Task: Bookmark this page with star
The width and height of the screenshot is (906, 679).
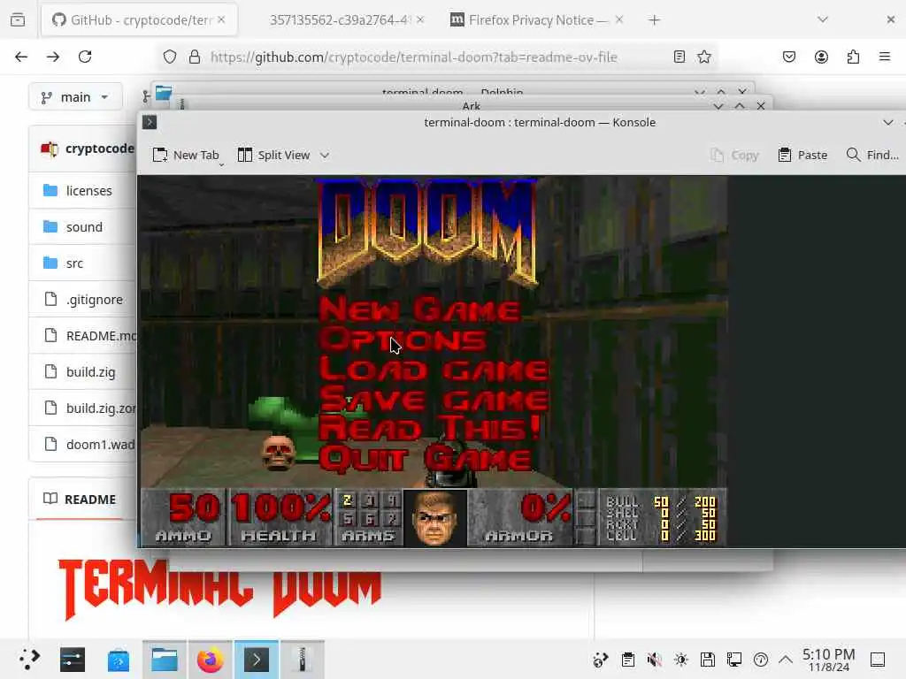Action: tap(703, 57)
